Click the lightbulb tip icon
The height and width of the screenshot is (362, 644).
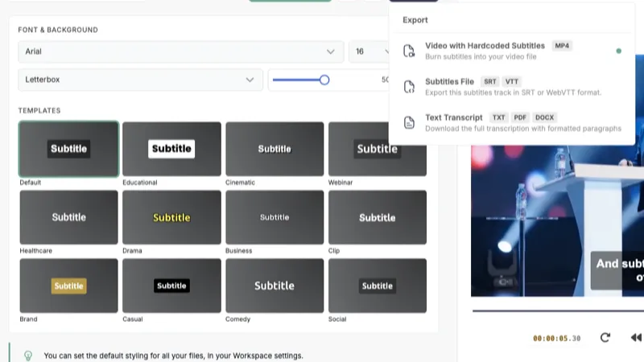pyautogui.click(x=27, y=355)
